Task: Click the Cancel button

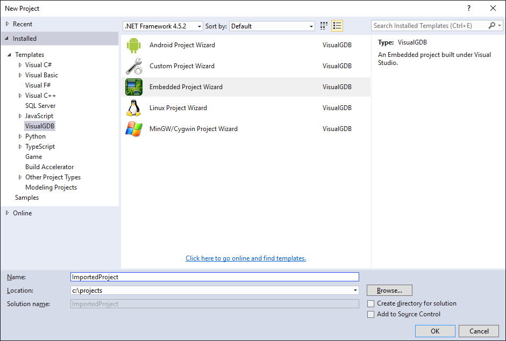Action: [x=479, y=331]
